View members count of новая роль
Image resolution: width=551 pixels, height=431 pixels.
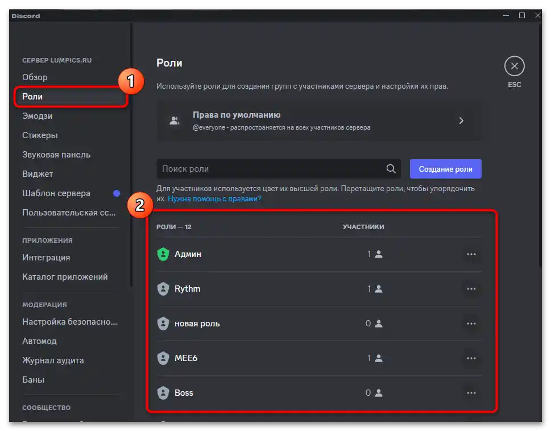[x=374, y=324]
